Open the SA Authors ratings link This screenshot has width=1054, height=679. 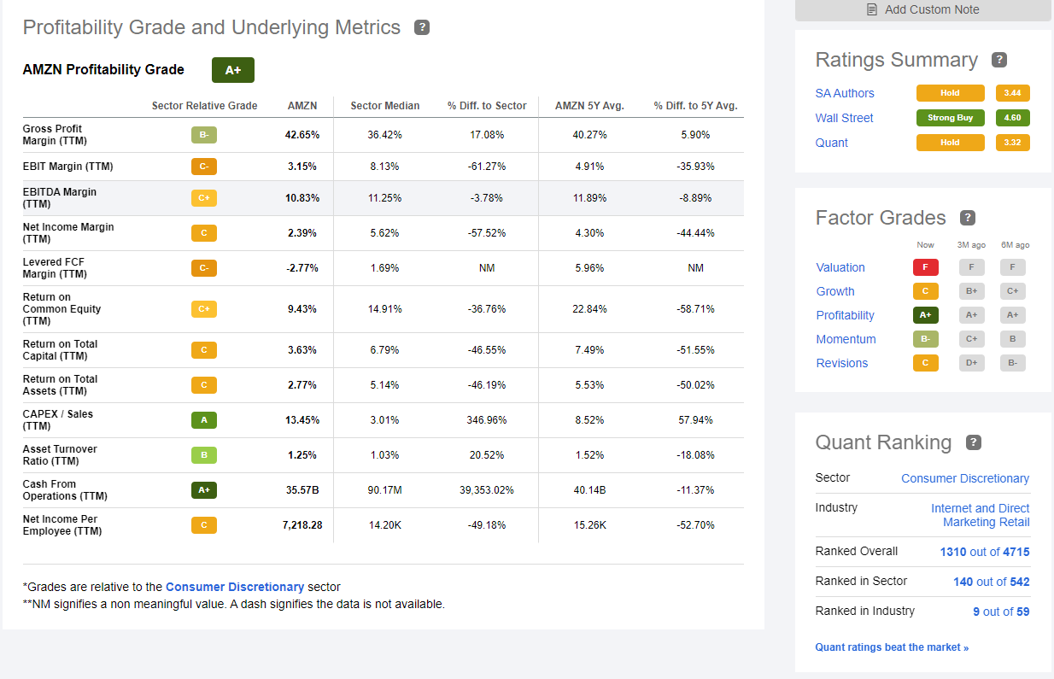pos(845,93)
